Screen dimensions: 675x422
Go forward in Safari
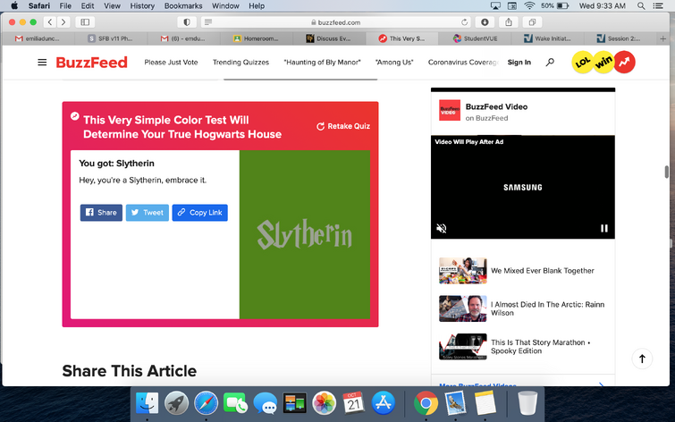click(x=63, y=22)
